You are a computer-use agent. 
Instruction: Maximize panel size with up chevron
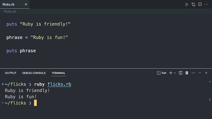(200, 73)
